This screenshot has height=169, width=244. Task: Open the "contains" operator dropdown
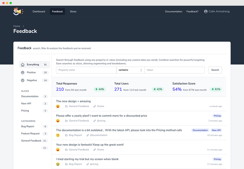coord(130,70)
